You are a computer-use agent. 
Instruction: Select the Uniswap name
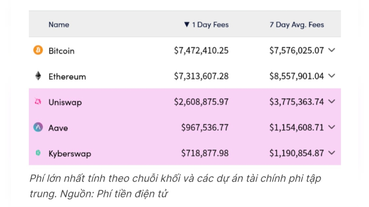(x=65, y=102)
